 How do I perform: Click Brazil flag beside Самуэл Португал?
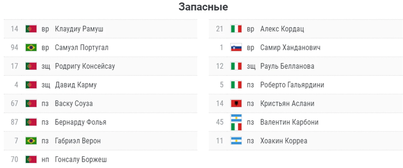coord(31,48)
